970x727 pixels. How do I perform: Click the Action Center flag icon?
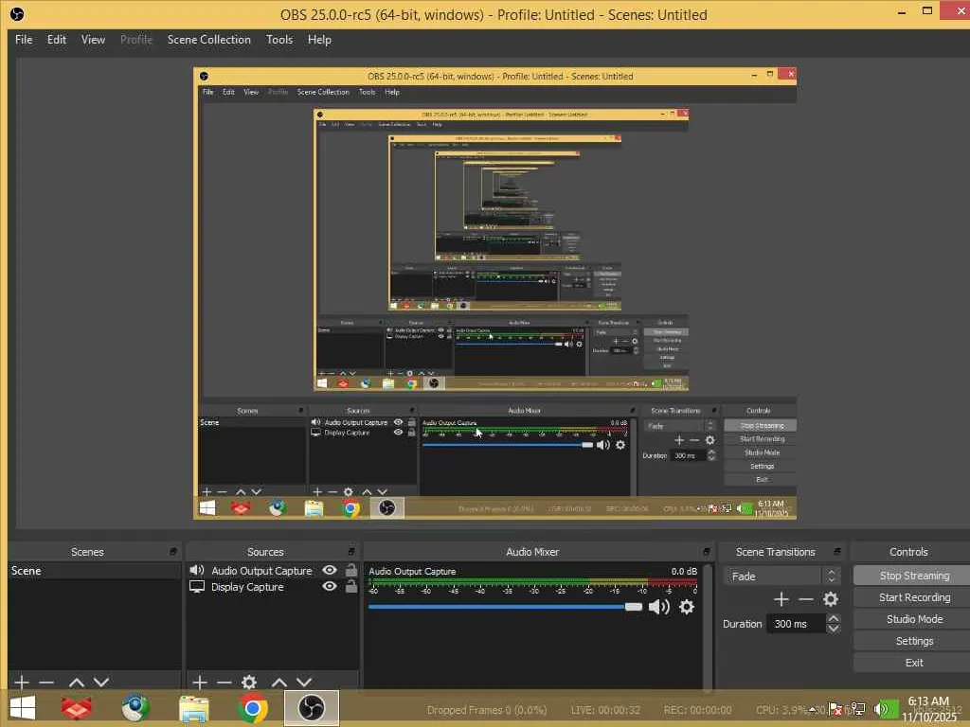(835, 708)
